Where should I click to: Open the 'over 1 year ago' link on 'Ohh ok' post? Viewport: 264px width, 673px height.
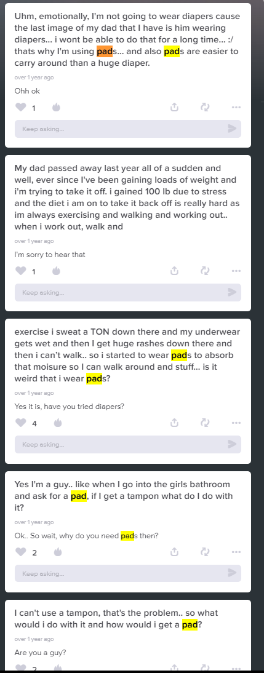pyautogui.click(x=34, y=78)
